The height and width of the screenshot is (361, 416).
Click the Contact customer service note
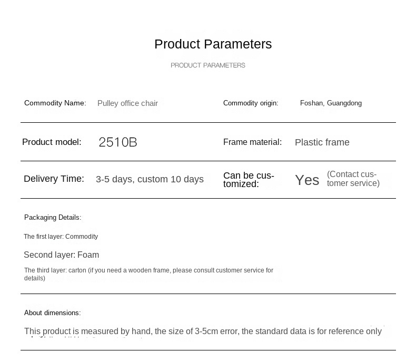pos(353,179)
